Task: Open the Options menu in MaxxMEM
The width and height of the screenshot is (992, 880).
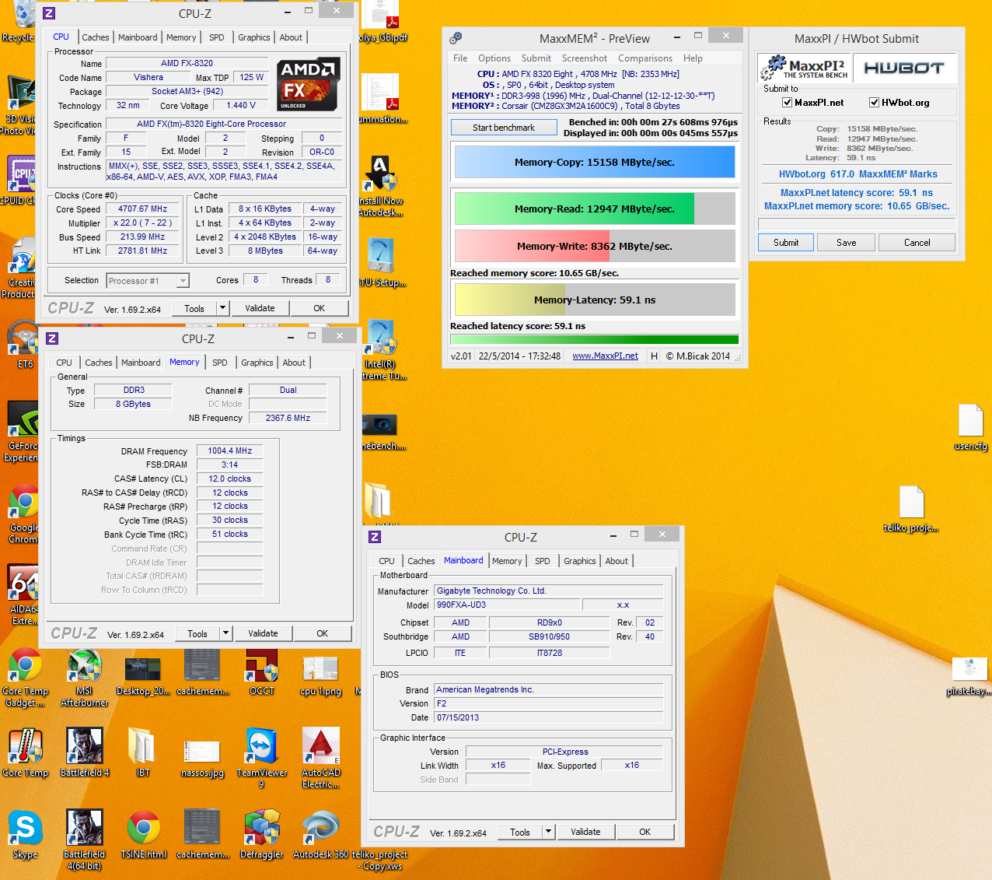Action: click(494, 58)
